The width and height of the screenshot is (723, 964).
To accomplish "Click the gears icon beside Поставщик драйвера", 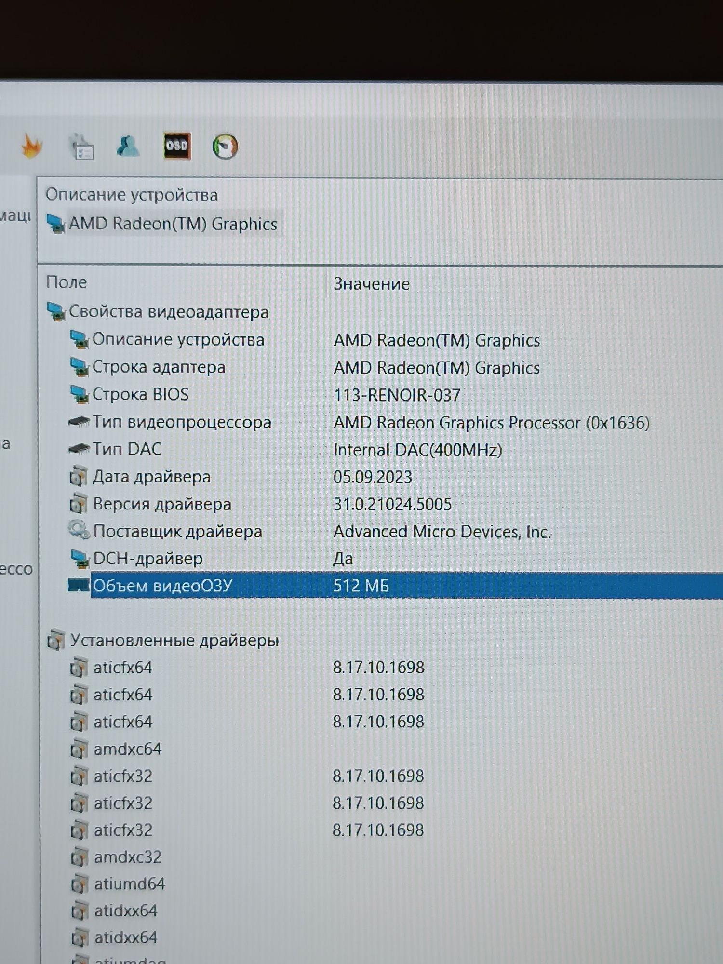I will tap(79, 530).
